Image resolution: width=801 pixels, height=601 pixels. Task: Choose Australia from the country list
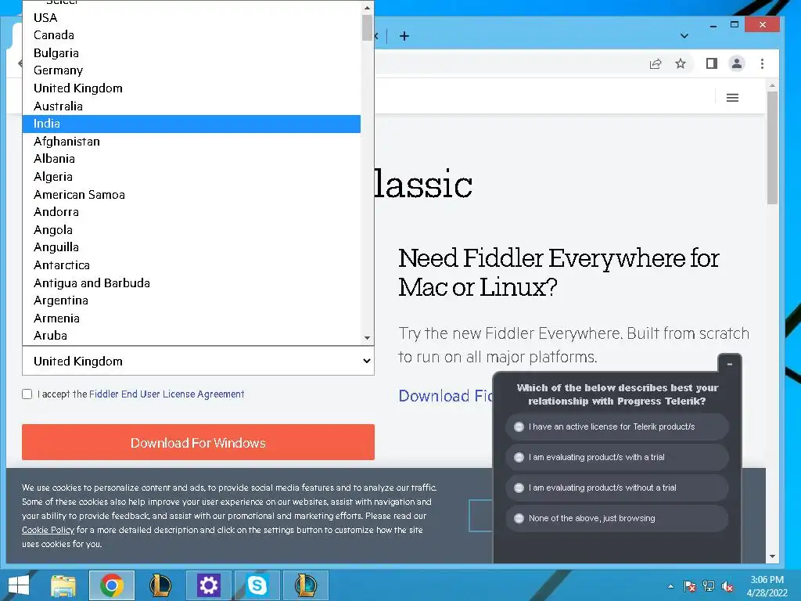tap(192, 106)
